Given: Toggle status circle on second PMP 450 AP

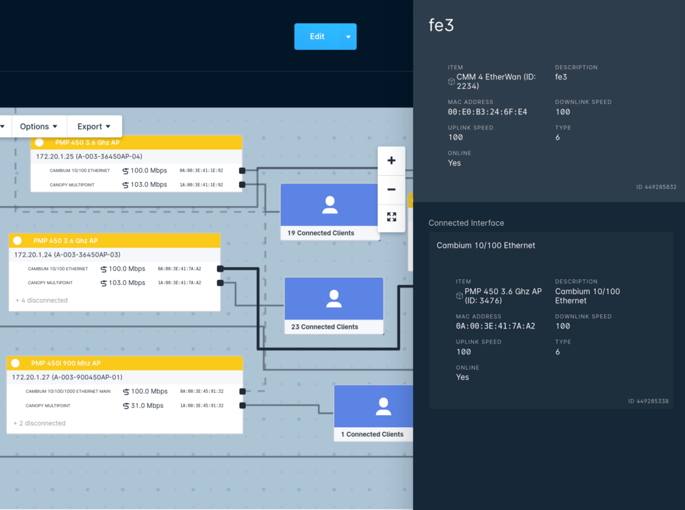Looking at the screenshot, I should point(16,240).
